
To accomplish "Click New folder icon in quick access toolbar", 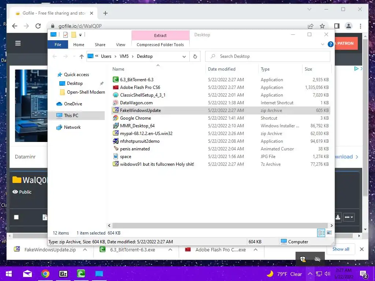I will pos(74,35).
